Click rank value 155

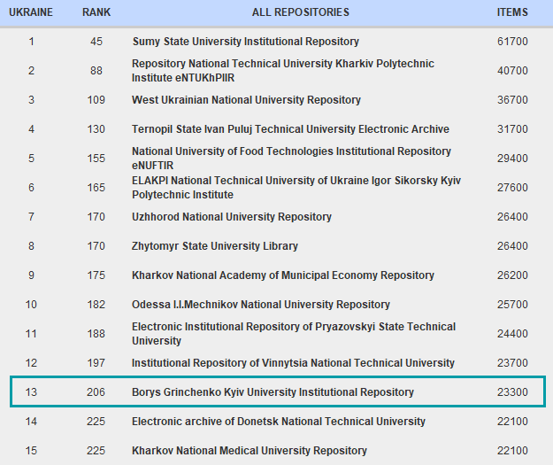pos(96,159)
